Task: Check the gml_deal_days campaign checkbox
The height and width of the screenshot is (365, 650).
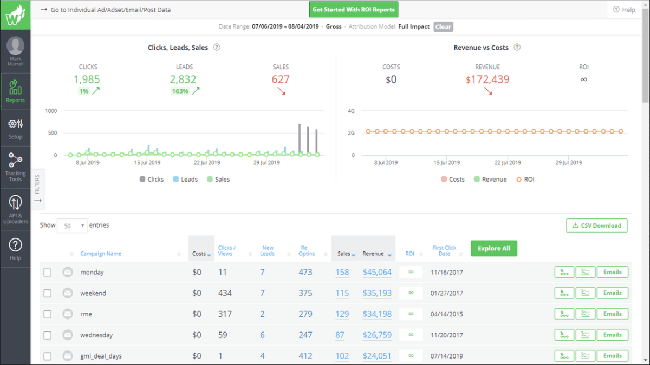Action: (48, 356)
